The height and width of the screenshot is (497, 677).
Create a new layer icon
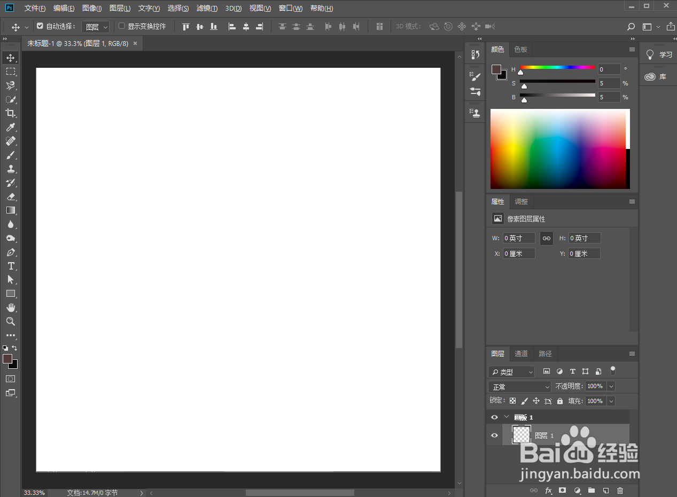coord(605,490)
